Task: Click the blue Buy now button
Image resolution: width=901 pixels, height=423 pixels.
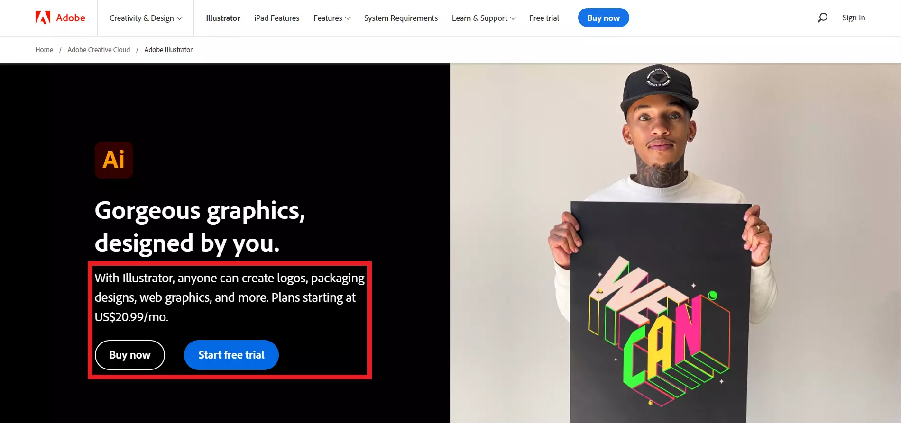Action: coord(603,18)
